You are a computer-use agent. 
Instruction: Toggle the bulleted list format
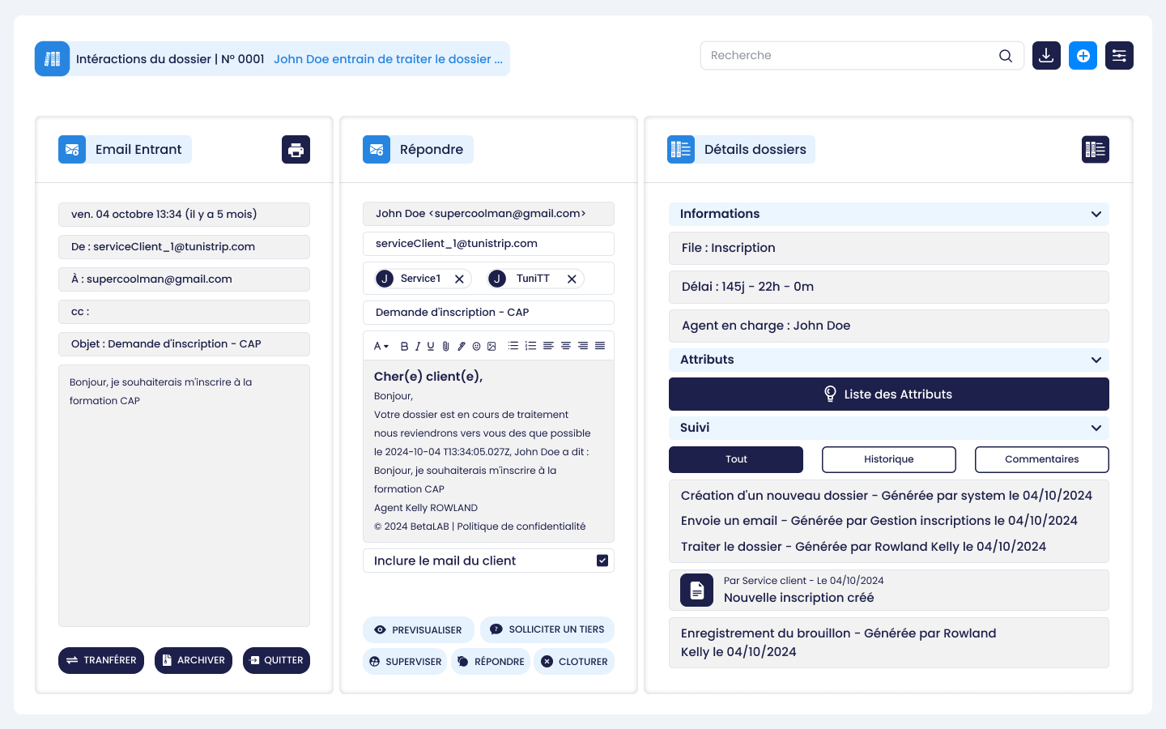(513, 346)
